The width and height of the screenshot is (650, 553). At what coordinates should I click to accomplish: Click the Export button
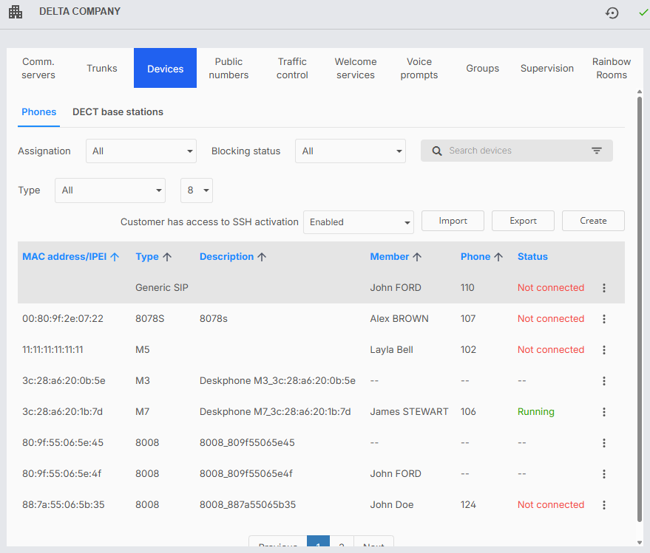(x=523, y=221)
